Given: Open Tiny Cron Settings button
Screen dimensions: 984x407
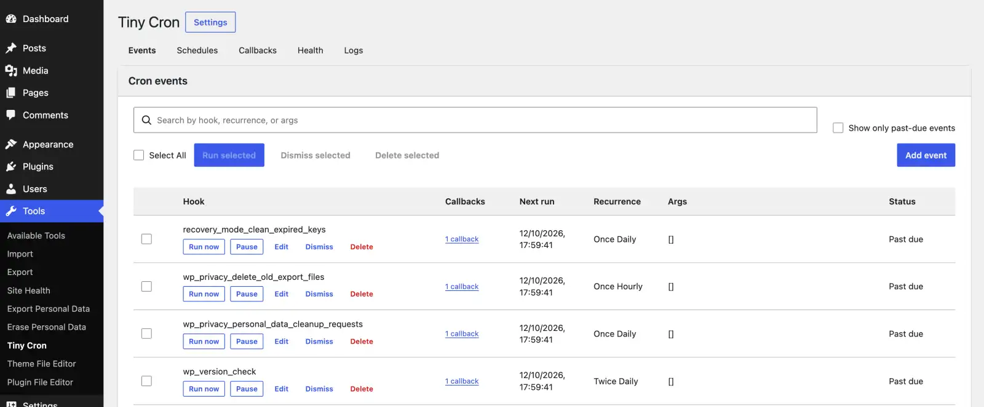Looking at the screenshot, I should pyautogui.click(x=210, y=22).
